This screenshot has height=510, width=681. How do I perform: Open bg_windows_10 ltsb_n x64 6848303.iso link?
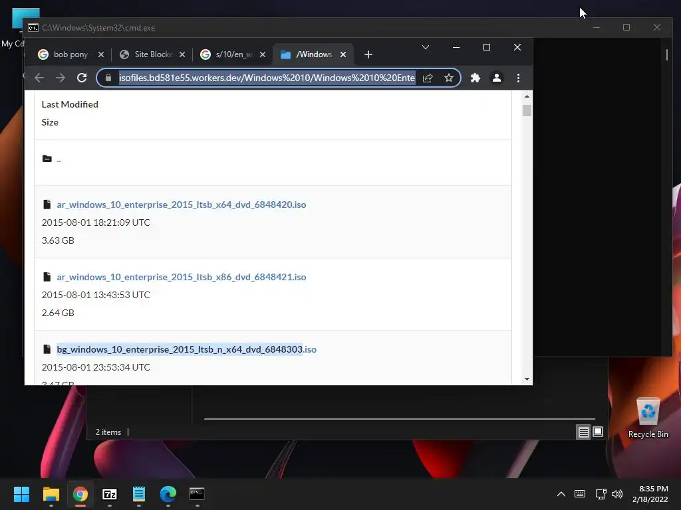(x=186, y=349)
